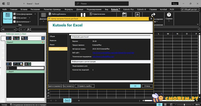
Task: Click the fx function icon in ribbon
Action: coord(137,15)
